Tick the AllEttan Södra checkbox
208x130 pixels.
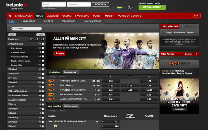43,52
